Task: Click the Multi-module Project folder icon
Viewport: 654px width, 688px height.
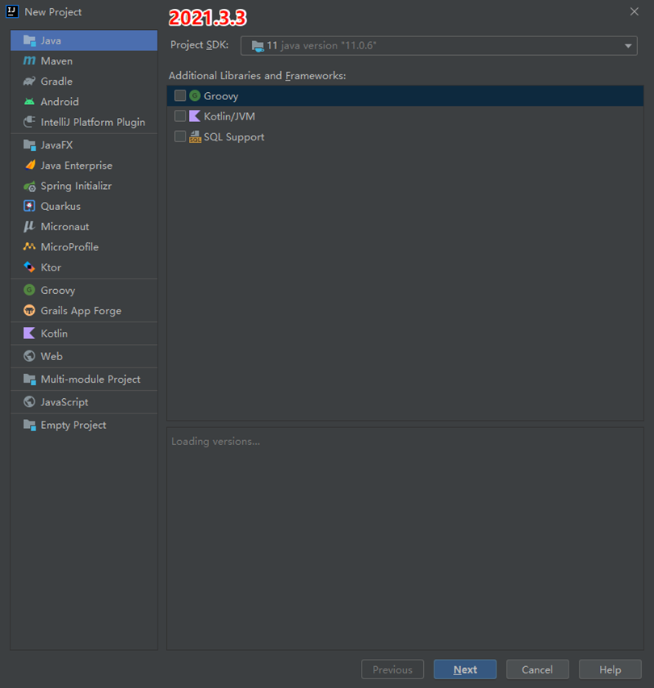Action: click(29, 379)
